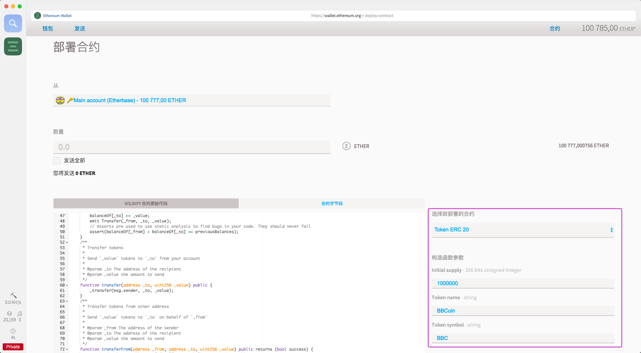Click the 20,159 block number text
Viewport: 641px width, 353px height.
pyautogui.click(x=9, y=320)
